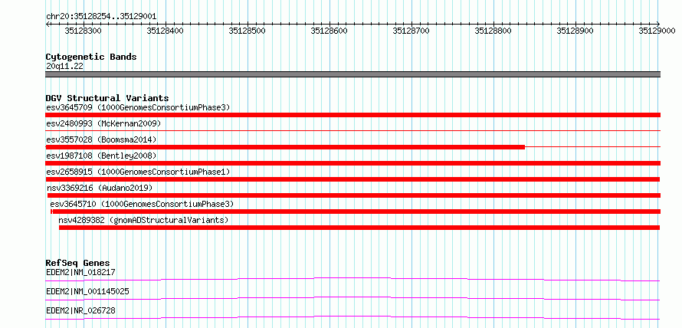Select red bar under the nsv4289382 label

pos(359,228)
